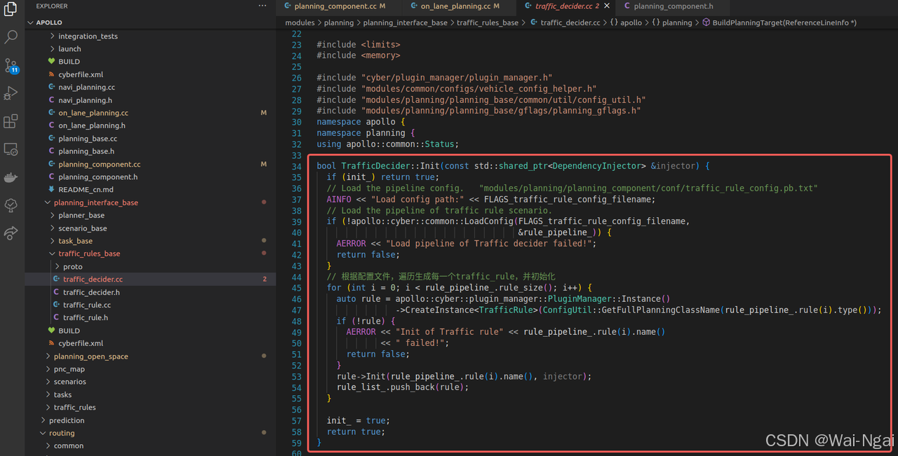Screen dimensions: 898x456
Task: Click the Views and More Actions ellipsis in Explorer
Action: (262, 6)
